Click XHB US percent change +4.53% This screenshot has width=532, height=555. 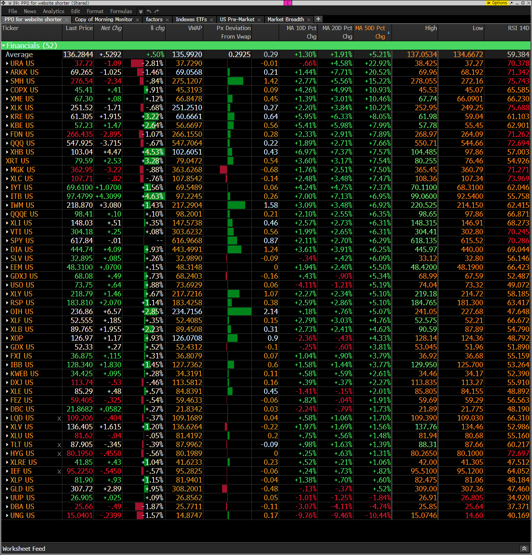tap(153, 152)
